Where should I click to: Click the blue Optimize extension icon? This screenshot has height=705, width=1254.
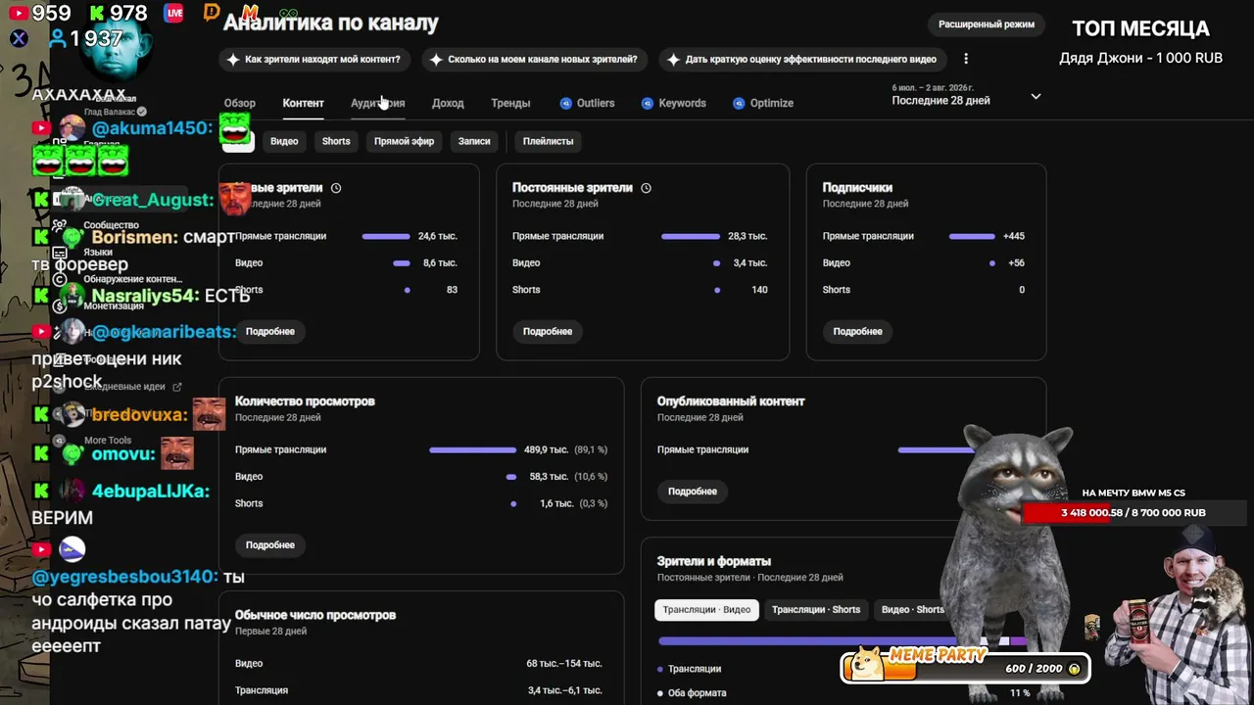739,103
